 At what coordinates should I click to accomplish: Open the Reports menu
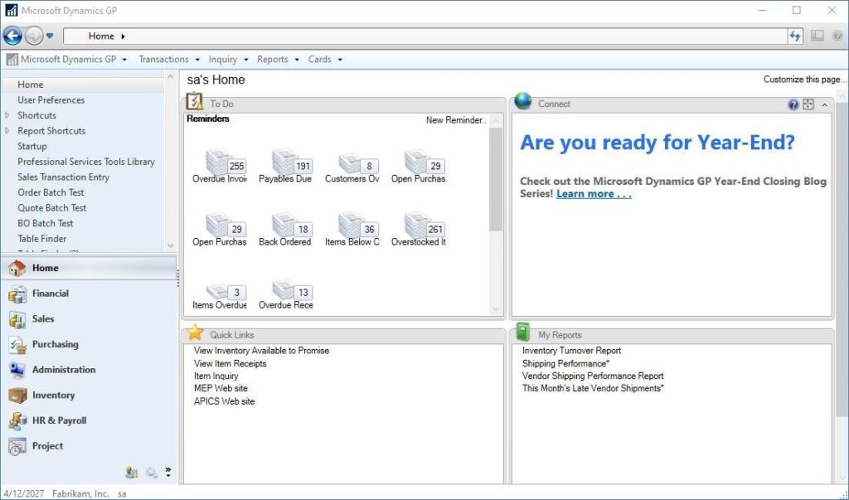(278, 59)
